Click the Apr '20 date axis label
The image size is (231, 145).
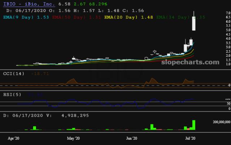click(14, 138)
